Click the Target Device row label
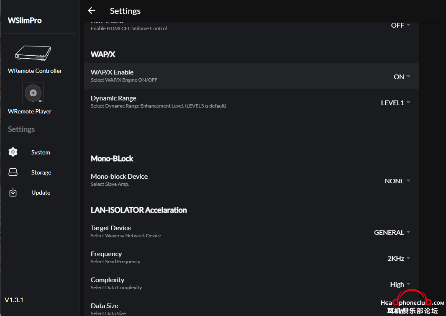The image size is (446, 316). click(110, 228)
